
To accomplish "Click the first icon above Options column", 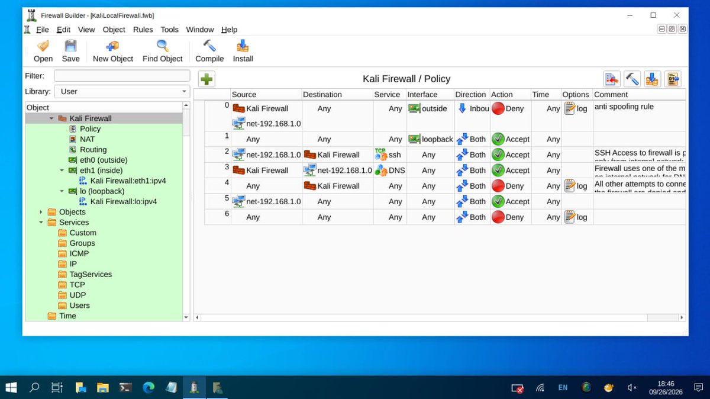I will click(612, 79).
